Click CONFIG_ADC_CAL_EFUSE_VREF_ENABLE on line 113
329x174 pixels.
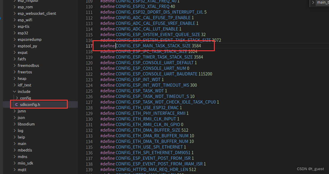pyautogui.click(x=156, y=23)
